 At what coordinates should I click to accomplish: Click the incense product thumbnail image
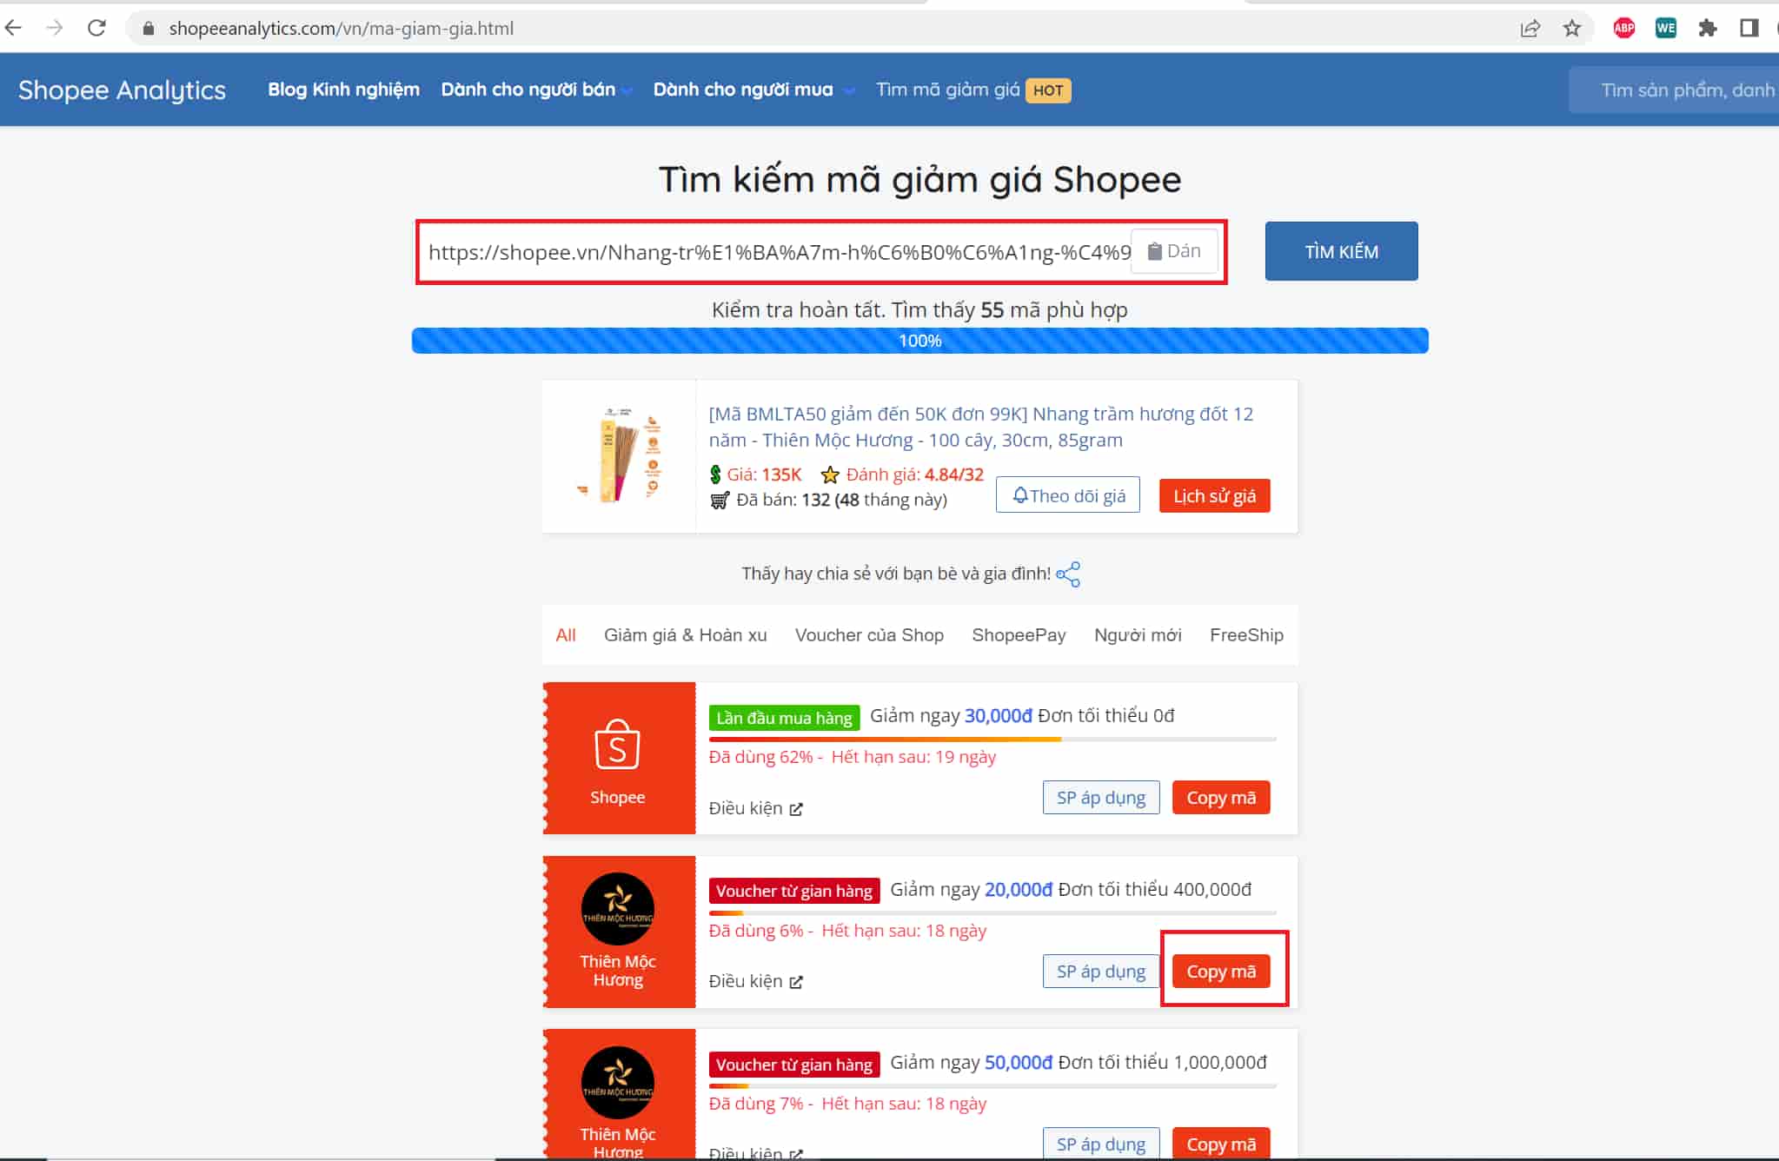coord(619,455)
